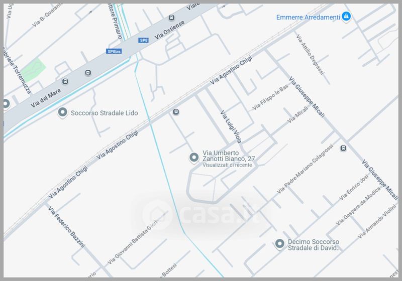Click the Via Attilio Degrassi street label
Screen dimensions: 402x281
[x=310, y=55]
